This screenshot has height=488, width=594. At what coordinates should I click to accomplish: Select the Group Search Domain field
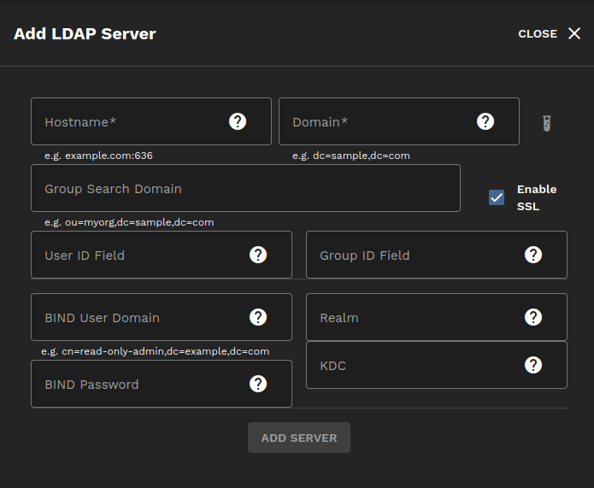point(245,189)
